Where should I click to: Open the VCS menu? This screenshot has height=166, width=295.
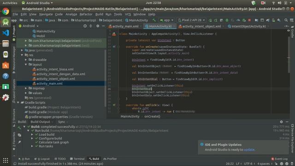128,14
